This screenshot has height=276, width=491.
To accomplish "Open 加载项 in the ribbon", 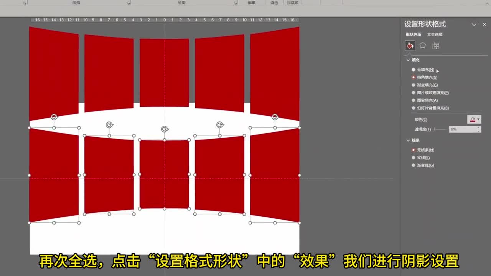I will pos(292,3).
